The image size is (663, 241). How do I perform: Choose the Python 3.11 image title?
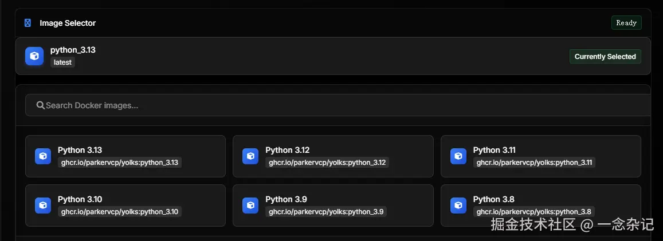(x=494, y=150)
